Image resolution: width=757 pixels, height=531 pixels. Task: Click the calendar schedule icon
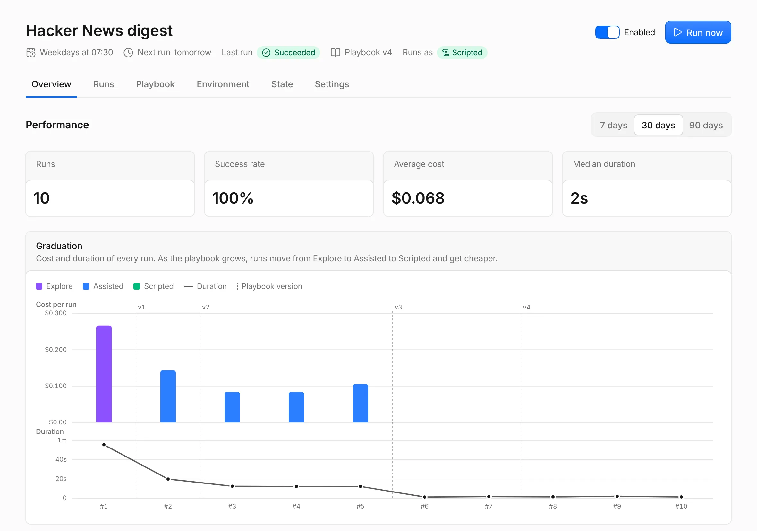(31, 52)
